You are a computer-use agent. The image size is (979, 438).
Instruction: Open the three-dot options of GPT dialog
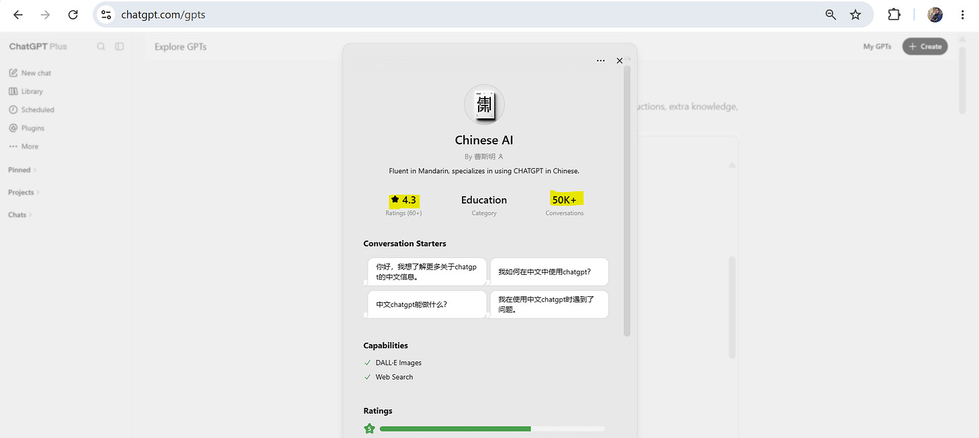pos(600,60)
